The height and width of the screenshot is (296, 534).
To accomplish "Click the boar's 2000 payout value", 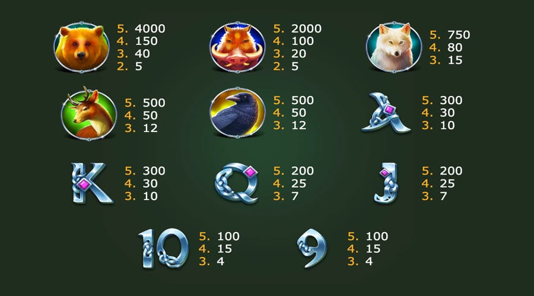I will tap(306, 28).
